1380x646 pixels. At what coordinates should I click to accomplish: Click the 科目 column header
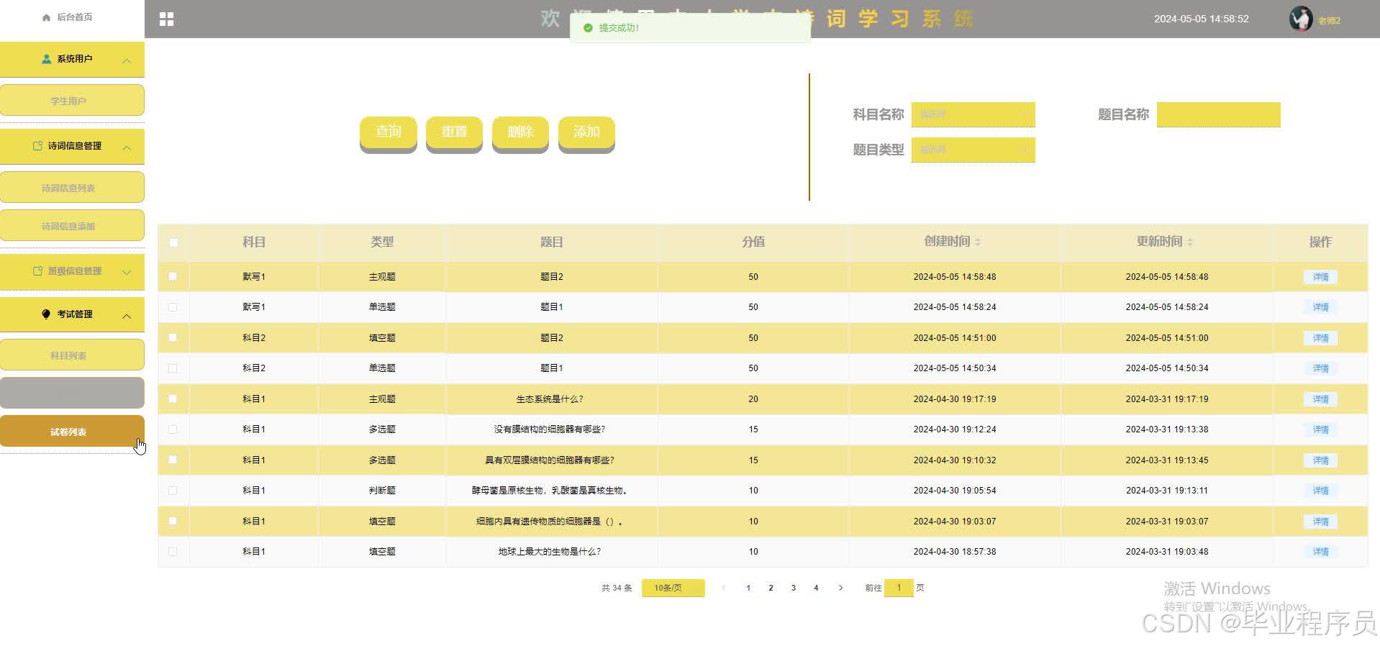coord(254,242)
